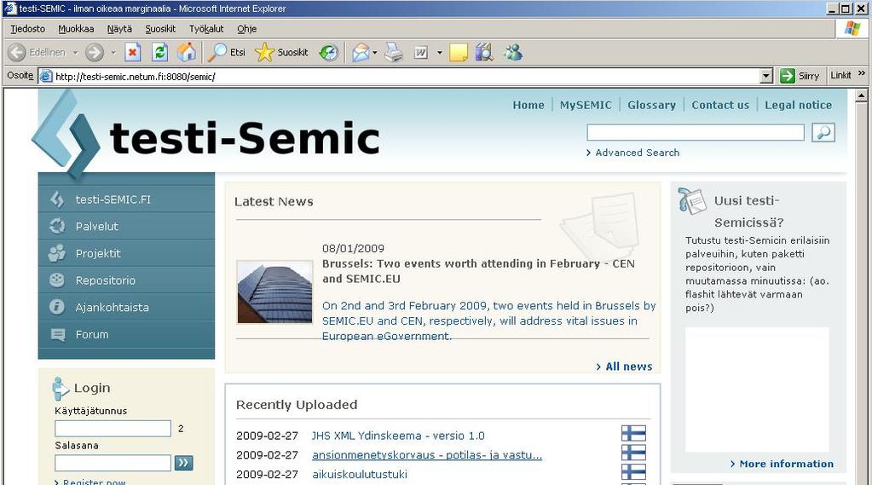This screenshot has height=485, width=872.
Task: Click Finnish flag beside JHS XML Ydinskeema
Action: 633,433
